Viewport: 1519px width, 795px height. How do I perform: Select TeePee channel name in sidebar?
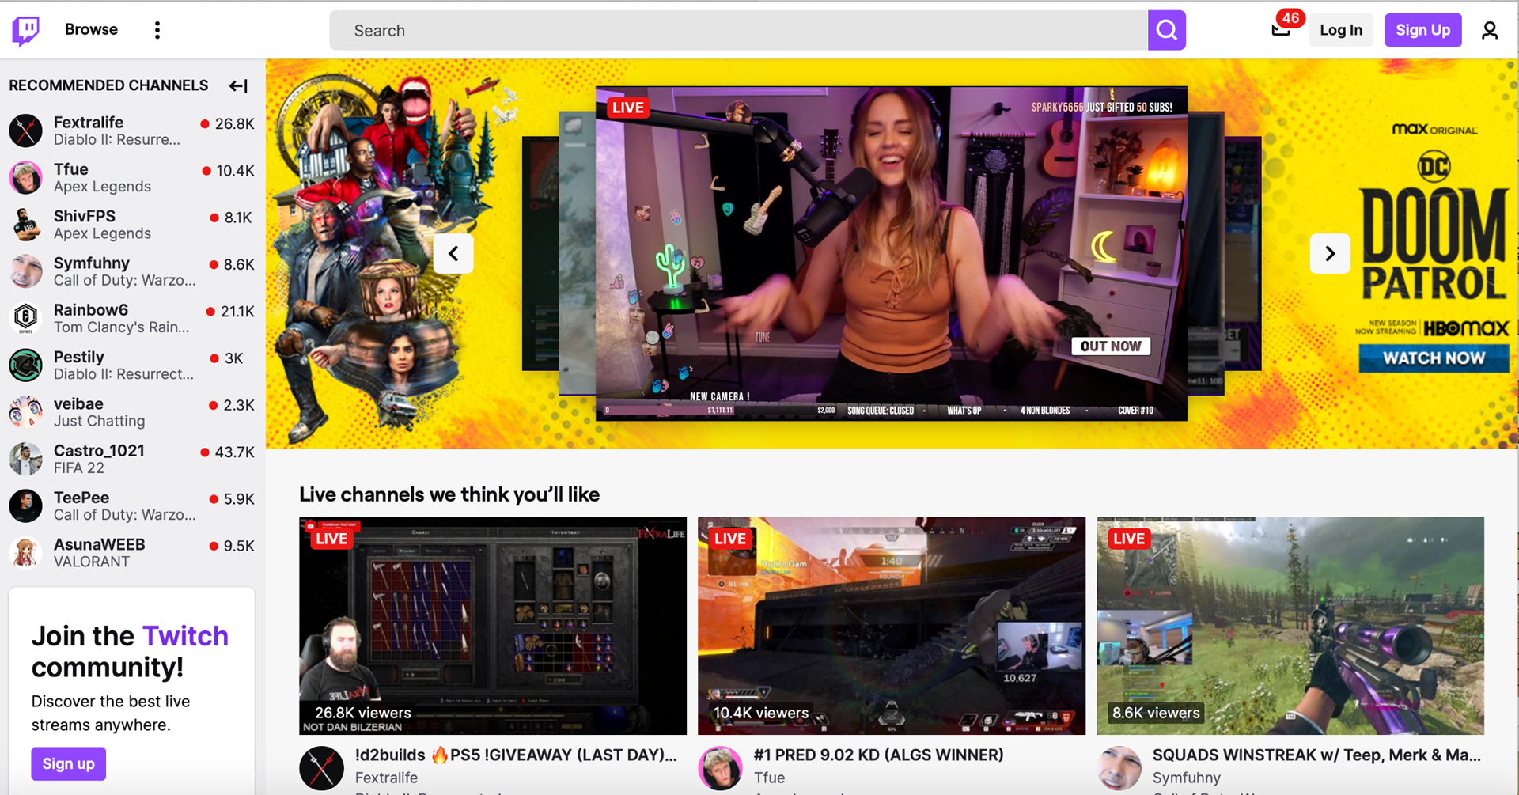pos(81,498)
